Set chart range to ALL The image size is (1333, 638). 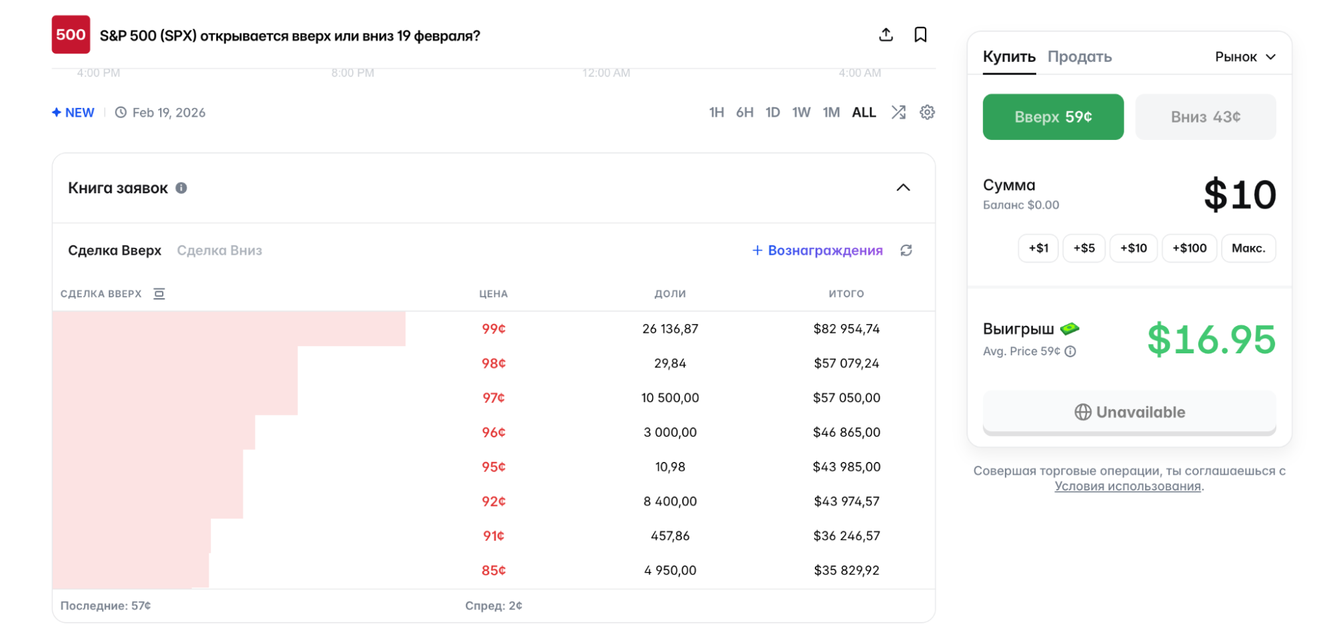pyautogui.click(x=864, y=112)
